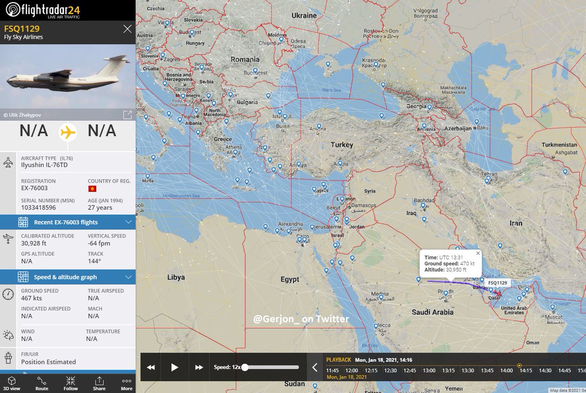Click the altitude icon in the panel
586x393 pixels.
[x=8, y=240]
